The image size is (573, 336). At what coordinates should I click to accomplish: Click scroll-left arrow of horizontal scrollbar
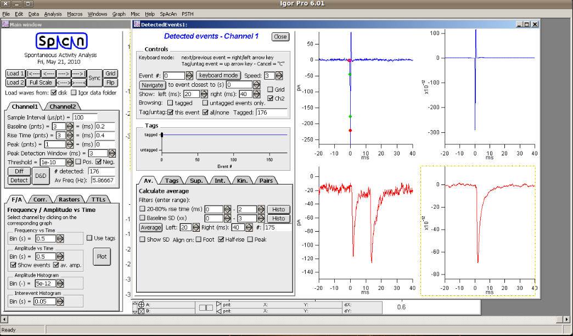pyautogui.click(x=4, y=319)
